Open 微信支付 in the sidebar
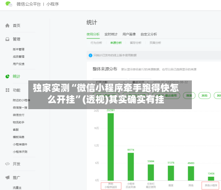221x190 pixels. pyautogui.click(x=19, y=115)
